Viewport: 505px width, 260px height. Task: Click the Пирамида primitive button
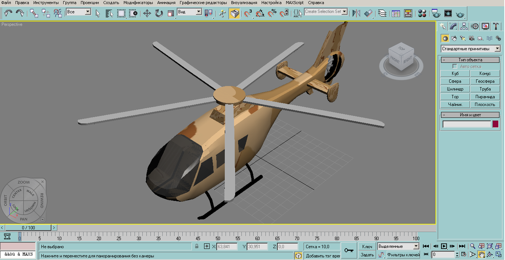485,97
